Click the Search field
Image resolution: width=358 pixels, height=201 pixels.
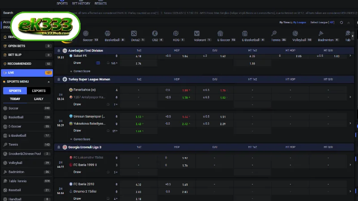click(x=26, y=13)
